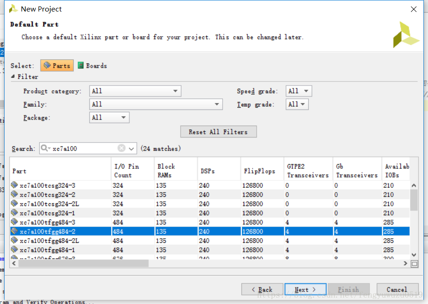428x304 pixels.
Task: Open Package dropdown
Action: pos(109,117)
